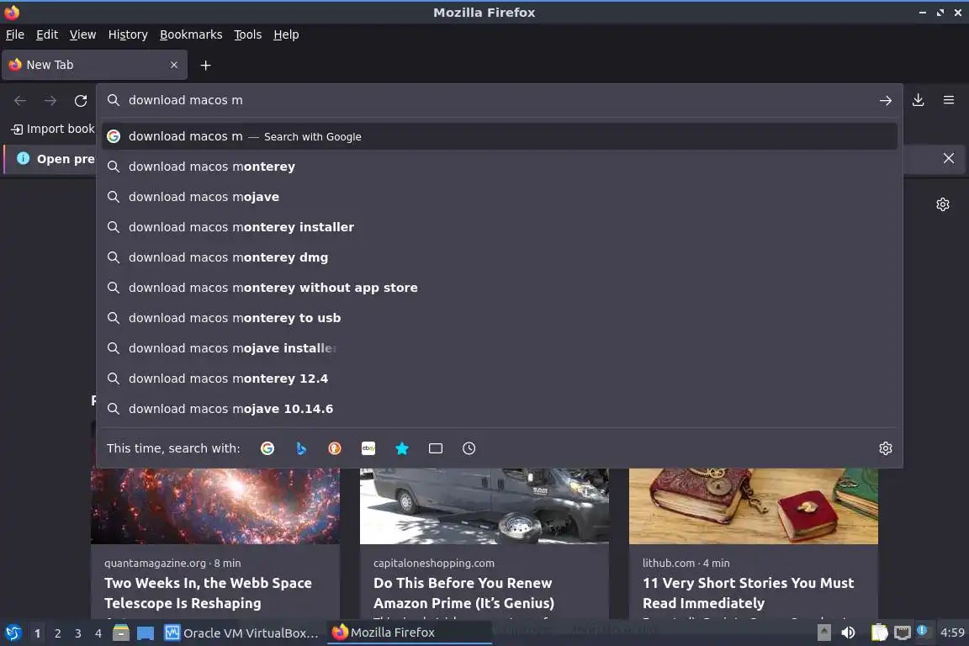Select the New Tab tab
Screen dimensions: 969x646
pyautogui.click(x=94, y=65)
